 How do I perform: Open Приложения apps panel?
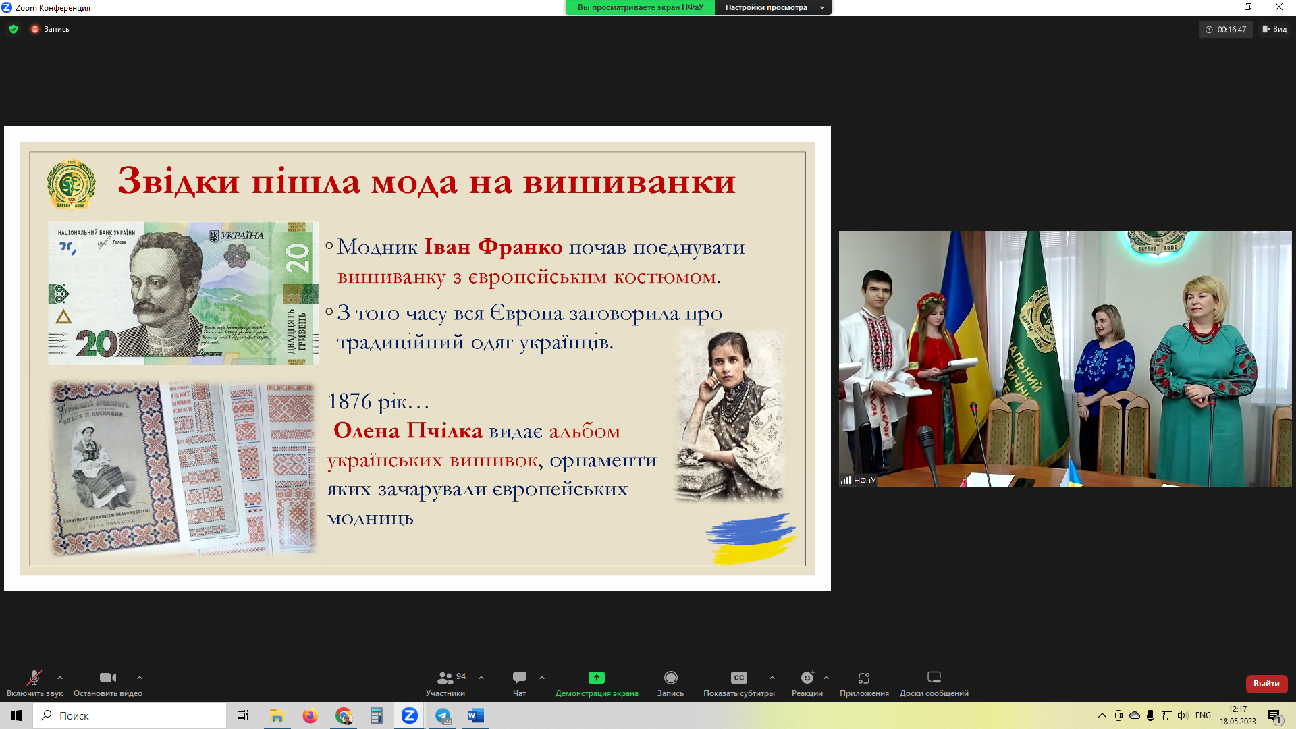pyautogui.click(x=864, y=683)
